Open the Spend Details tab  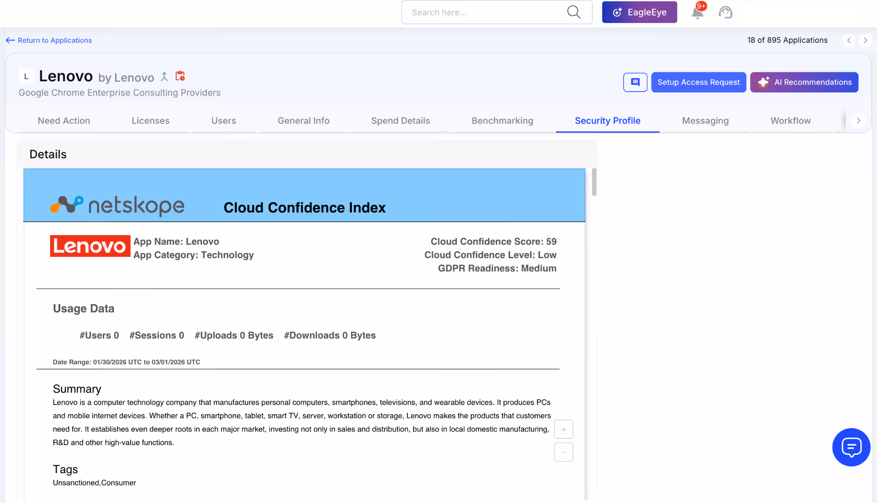click(x=400, y=121)
